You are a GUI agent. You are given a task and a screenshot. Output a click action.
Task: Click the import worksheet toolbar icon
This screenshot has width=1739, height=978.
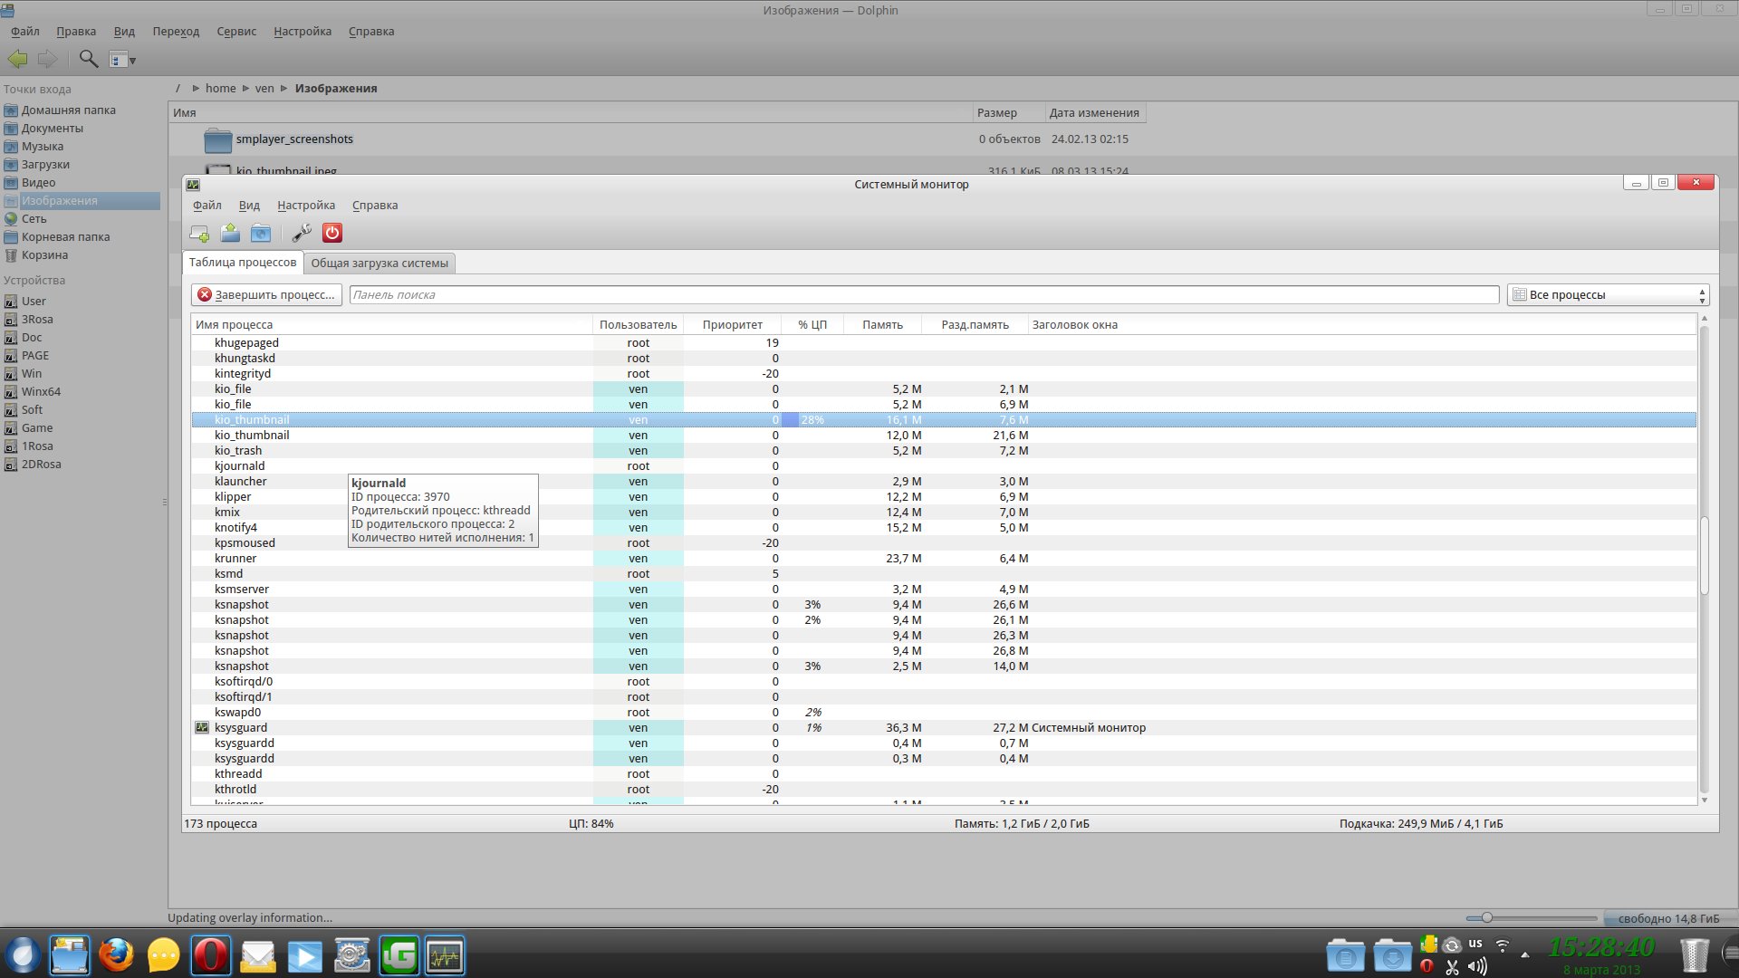coord(230,234)
